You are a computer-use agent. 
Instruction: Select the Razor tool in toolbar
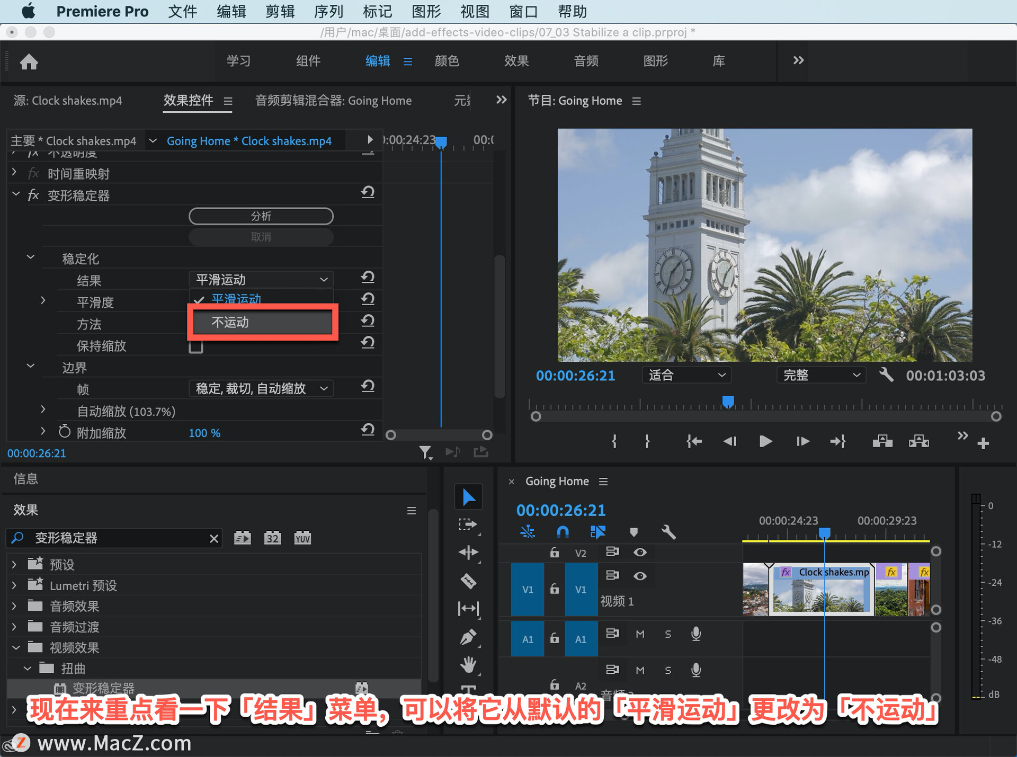point(468,581)
